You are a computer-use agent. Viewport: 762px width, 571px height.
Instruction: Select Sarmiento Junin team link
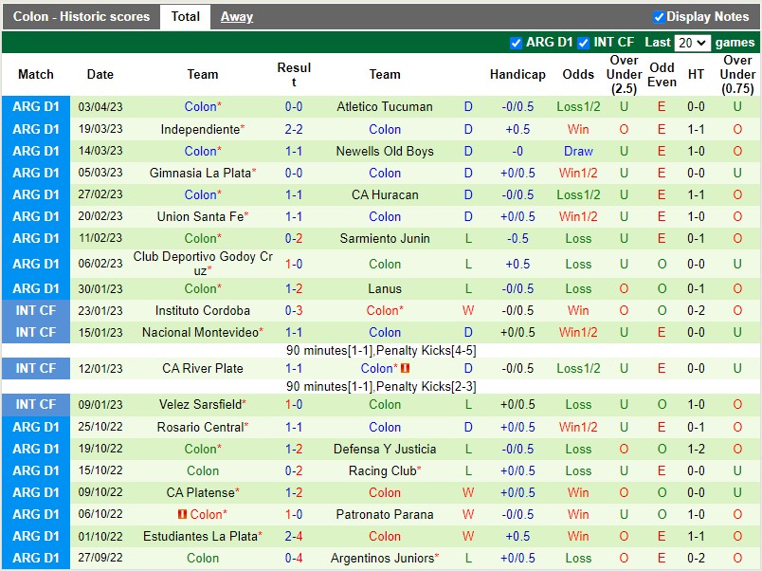point(385,238)
